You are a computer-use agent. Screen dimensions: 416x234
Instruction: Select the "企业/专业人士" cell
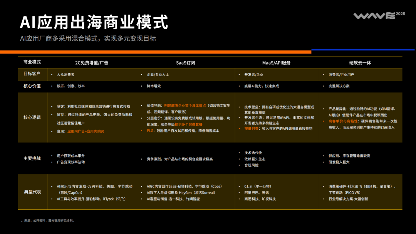coord(158,75)
